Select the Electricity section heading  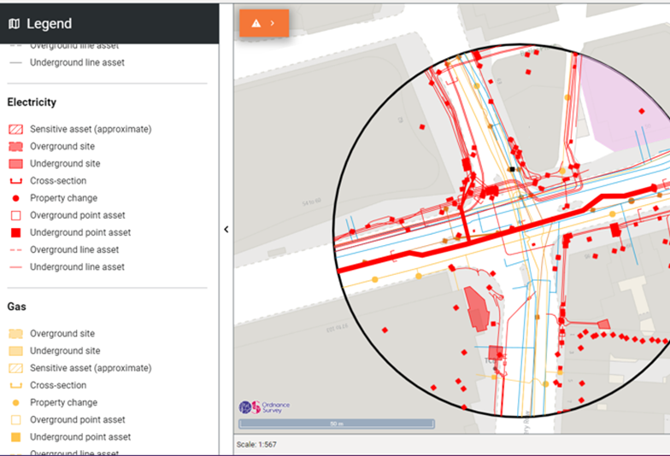[32, 102]
